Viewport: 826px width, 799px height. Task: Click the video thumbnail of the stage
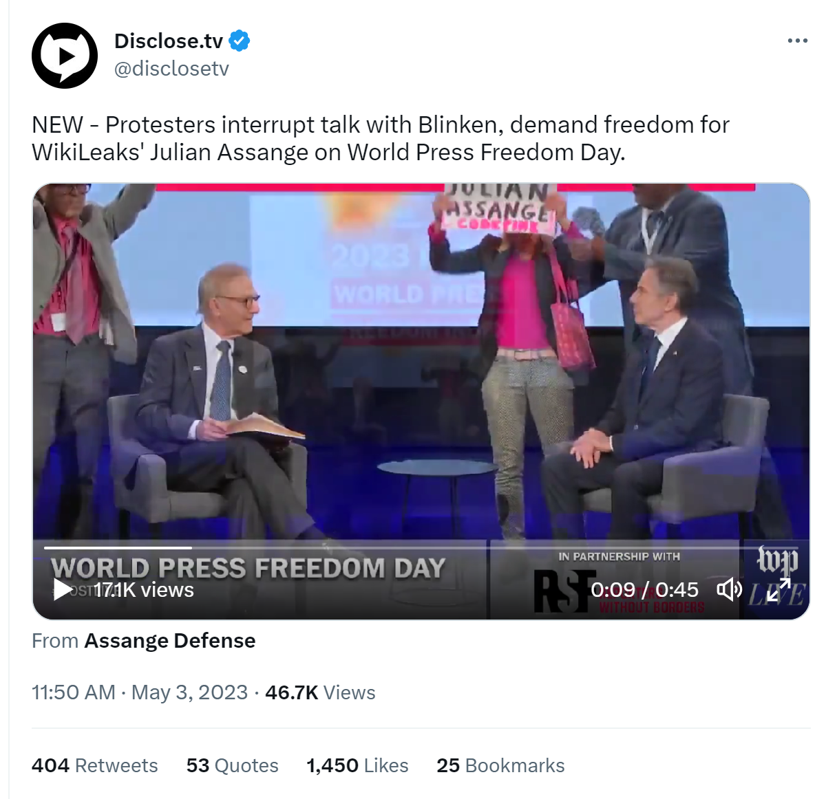point(421,364)
